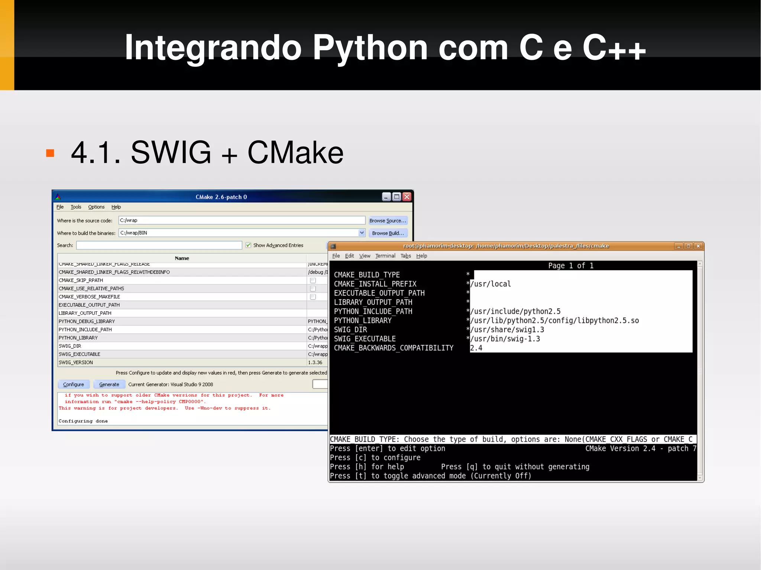Click the source code path field

(242, 220)
